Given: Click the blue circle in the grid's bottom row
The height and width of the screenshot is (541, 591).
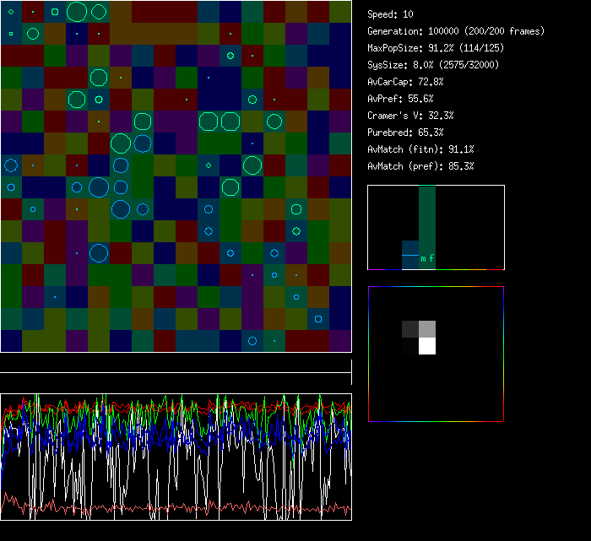Looking at the screenshot, I should point(252,341).
